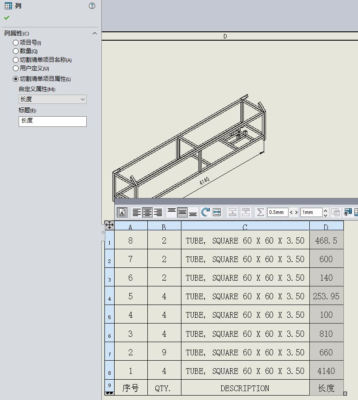Click the hide/show table grid icon

click(x=348, y=212)
